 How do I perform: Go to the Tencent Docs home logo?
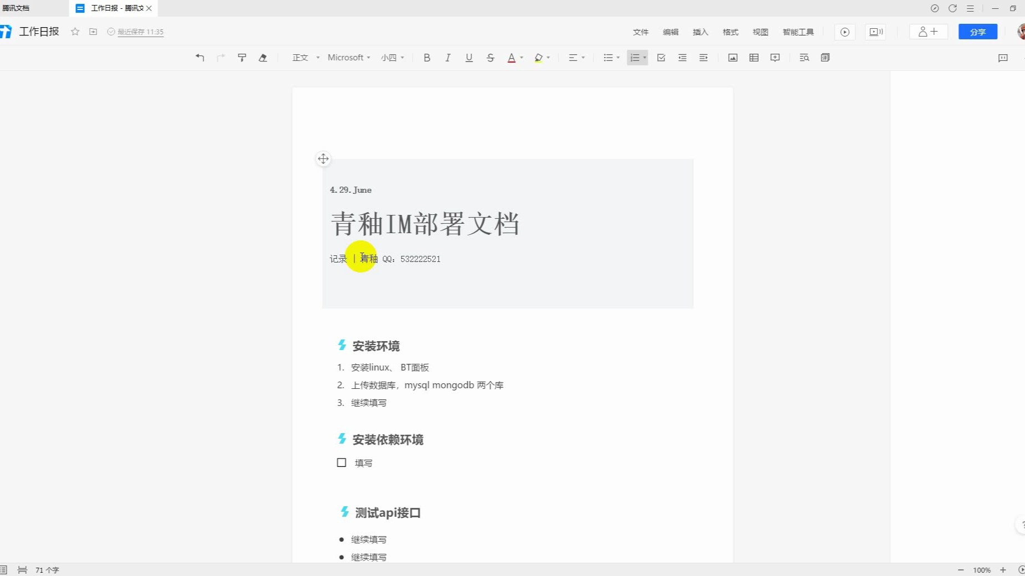pos(6,32)
